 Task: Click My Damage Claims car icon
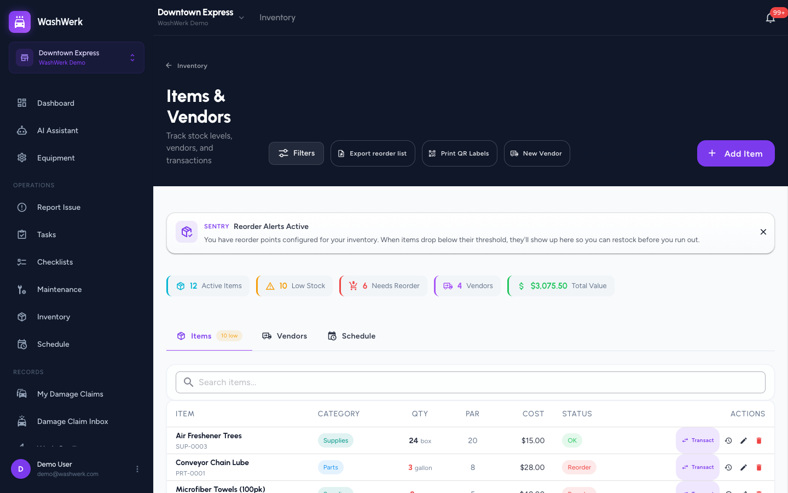point(22,394)
